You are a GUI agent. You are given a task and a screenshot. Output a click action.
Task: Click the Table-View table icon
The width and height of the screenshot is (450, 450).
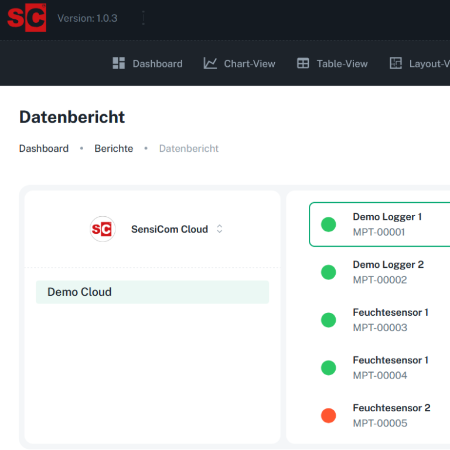tap(303, 63)
